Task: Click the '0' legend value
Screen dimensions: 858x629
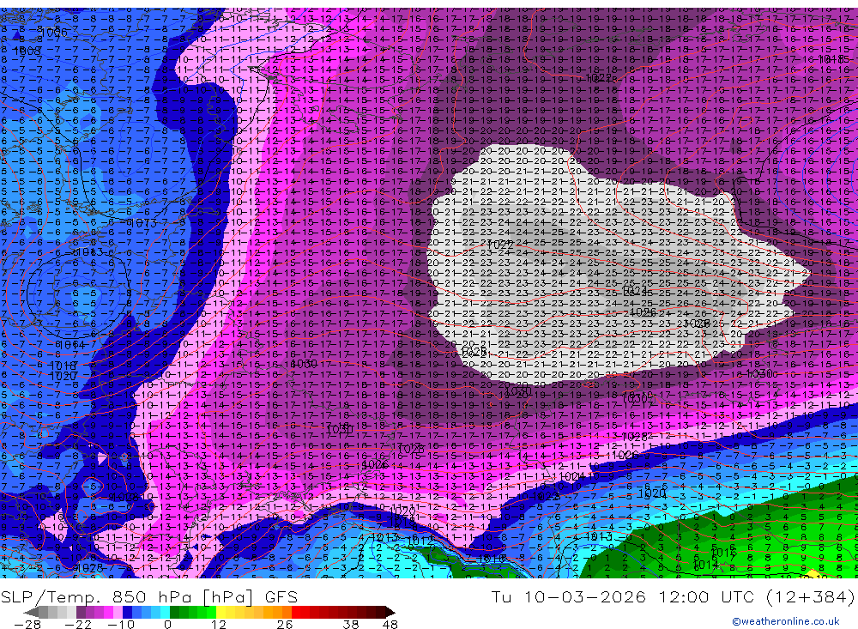Action: pyautogui.click(x=167, y=625)
